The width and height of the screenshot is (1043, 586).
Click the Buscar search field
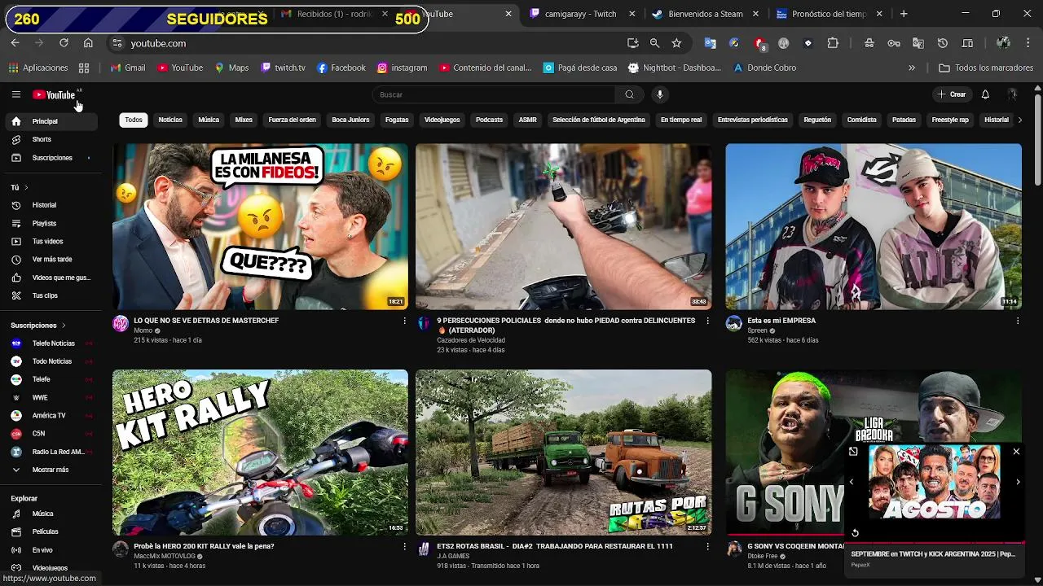[x=494, y=94]
